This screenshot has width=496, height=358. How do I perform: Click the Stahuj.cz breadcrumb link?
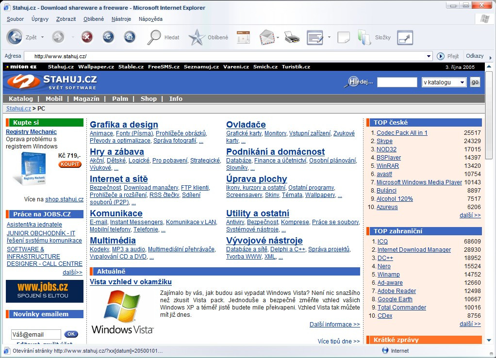point(18,109)
